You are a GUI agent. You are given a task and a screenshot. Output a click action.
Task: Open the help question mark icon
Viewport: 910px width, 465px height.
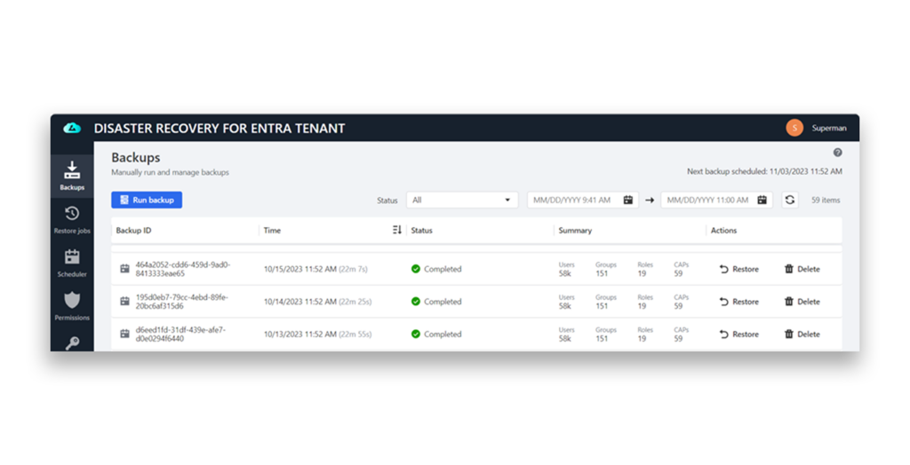(x=837, y=153)
